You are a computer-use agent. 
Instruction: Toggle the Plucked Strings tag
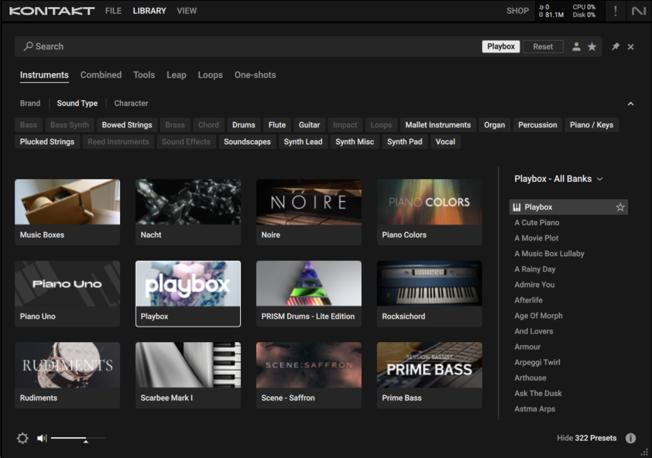[47, 142]
